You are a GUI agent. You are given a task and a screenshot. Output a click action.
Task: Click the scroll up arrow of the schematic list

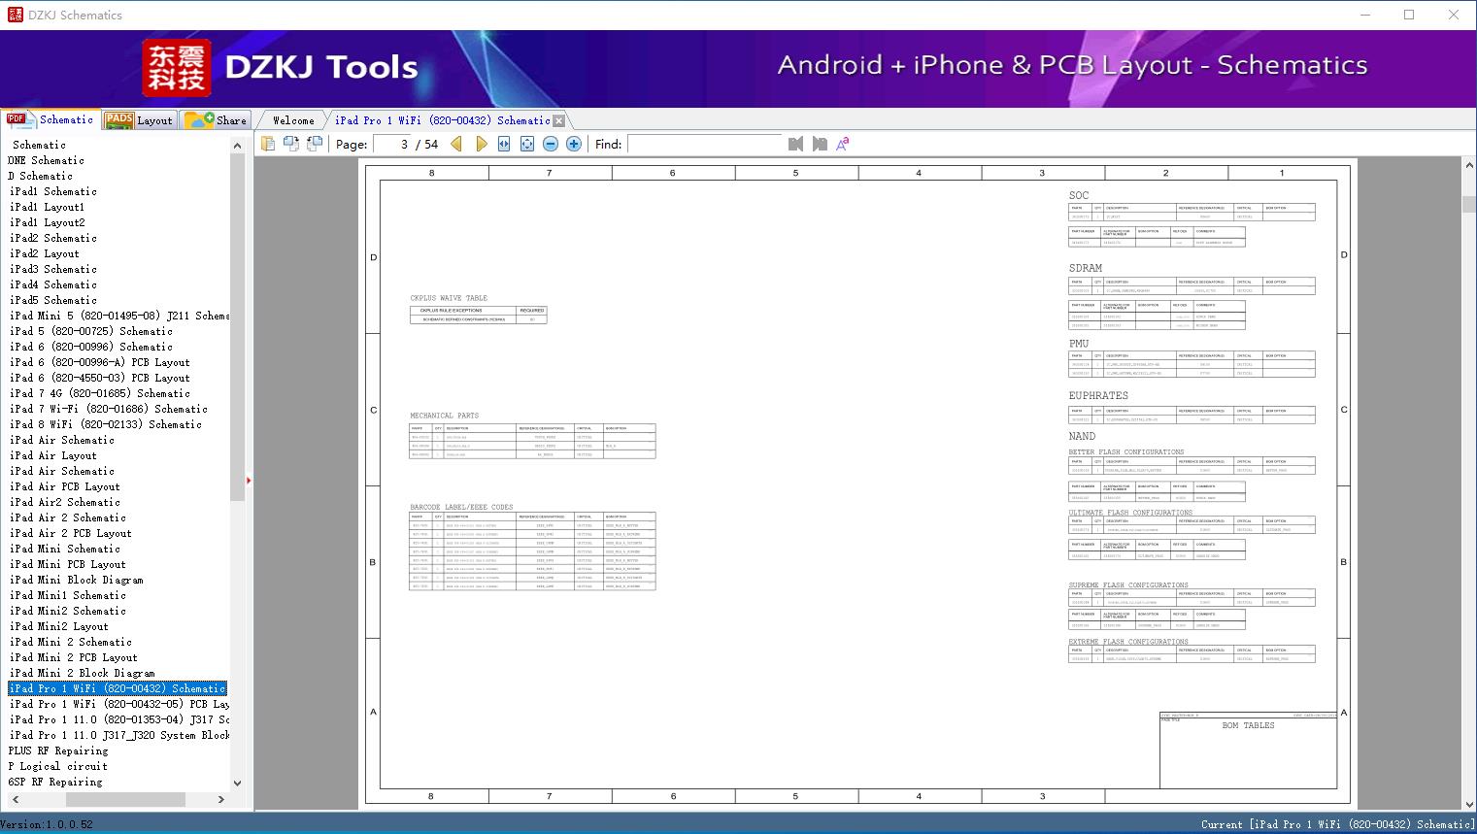tap(237, 146)
